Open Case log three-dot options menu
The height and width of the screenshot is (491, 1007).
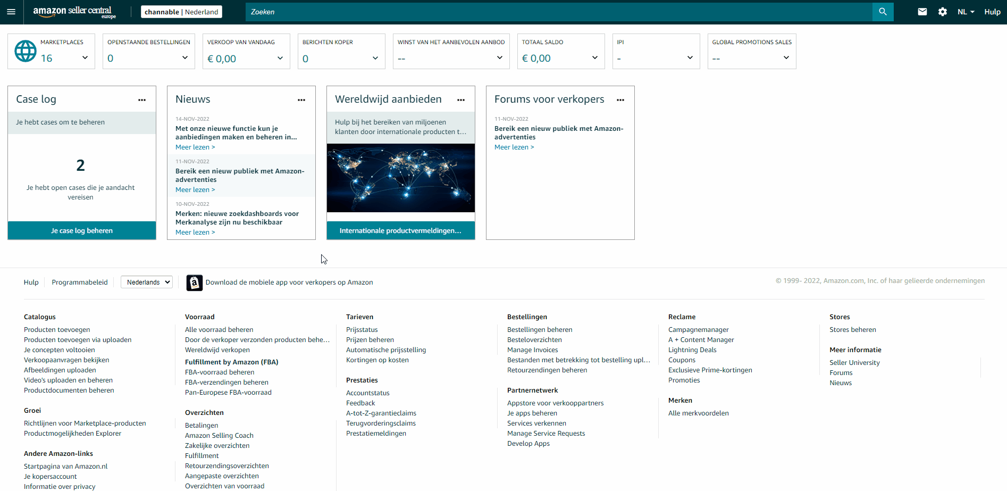142,100
